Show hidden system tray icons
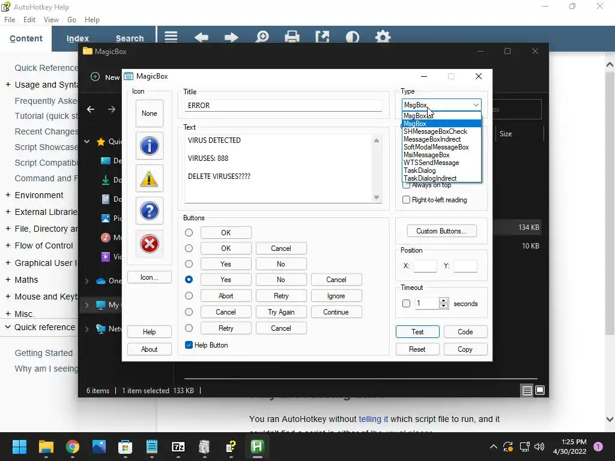 tap(494, 447)
